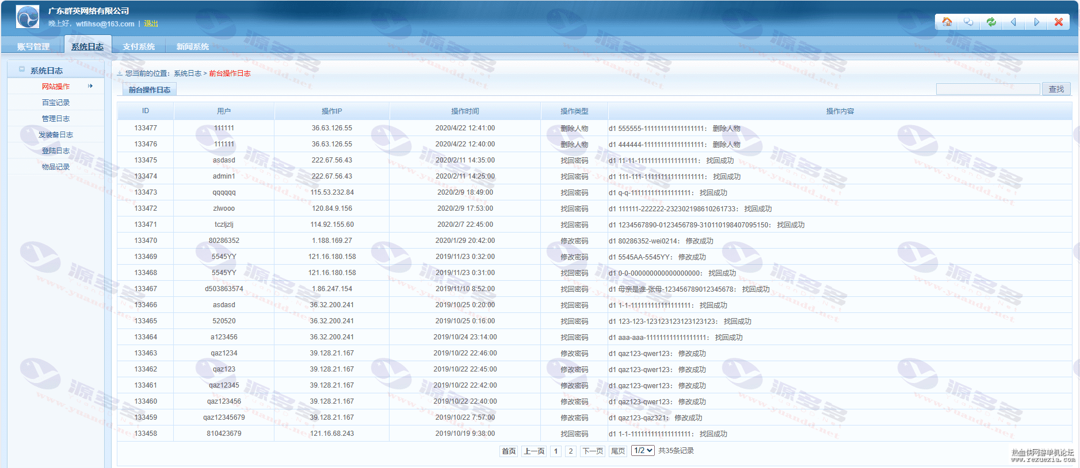Open 管理日志 in sidebar
The width and height of the screenshot is (1080, 468).
(x=56, y=118)
